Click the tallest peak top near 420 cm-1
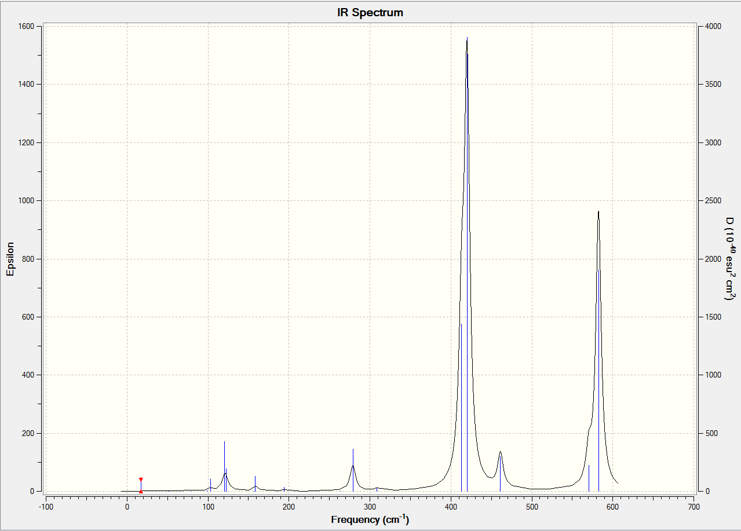 pyautogui.click(x=467, y=39)
